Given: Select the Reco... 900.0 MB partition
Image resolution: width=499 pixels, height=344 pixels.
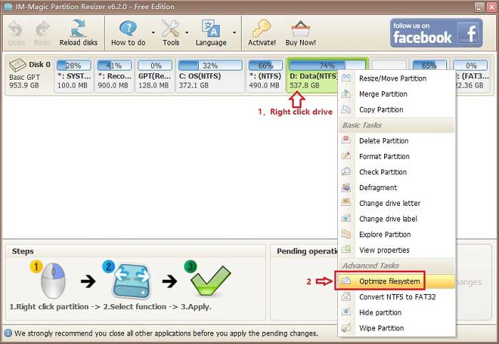Looking at the screenshot, I should 114,75.
